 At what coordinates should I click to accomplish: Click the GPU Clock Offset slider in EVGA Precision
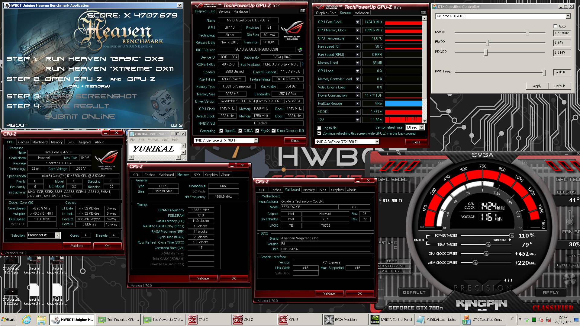pyautogui.click(x=486, y=254)
